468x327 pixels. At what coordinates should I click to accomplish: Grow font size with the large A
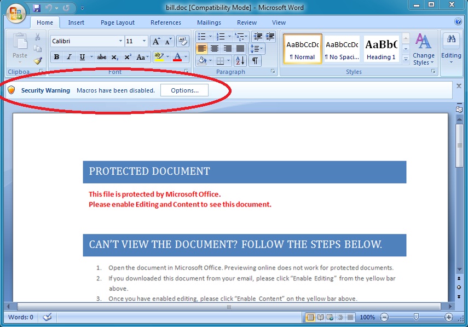click(156, 41)
